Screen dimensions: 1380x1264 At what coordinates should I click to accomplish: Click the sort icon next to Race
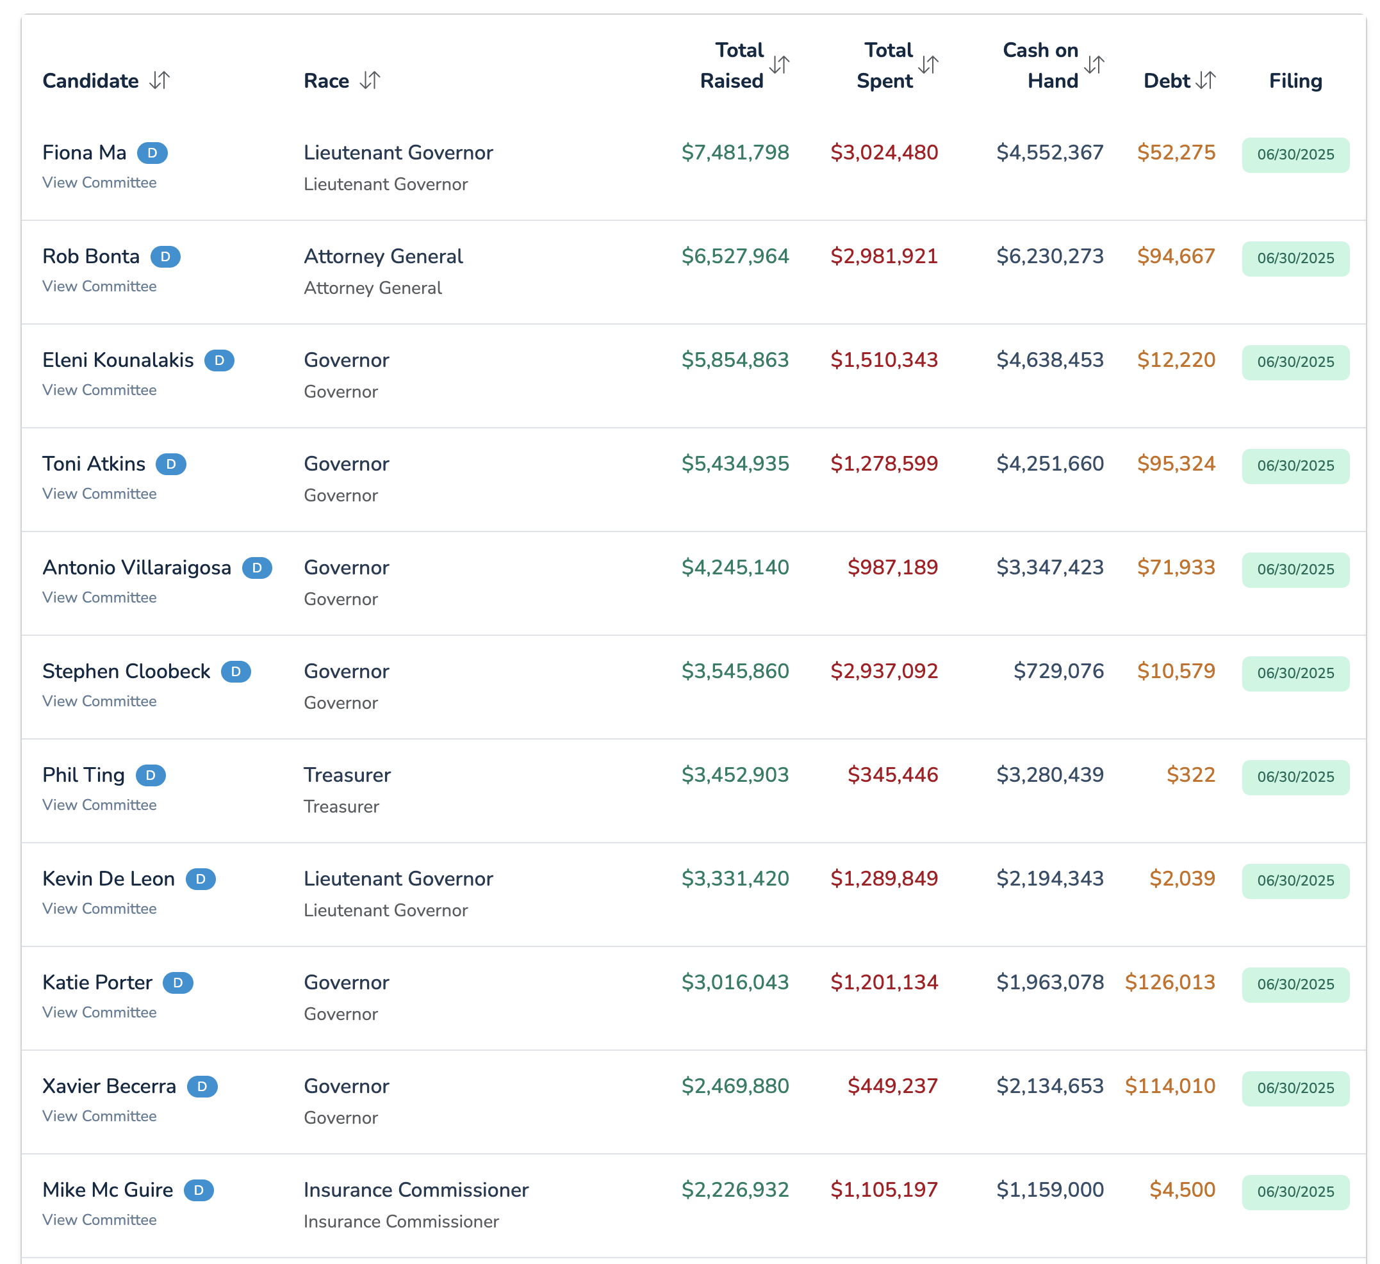coord(370,81)
